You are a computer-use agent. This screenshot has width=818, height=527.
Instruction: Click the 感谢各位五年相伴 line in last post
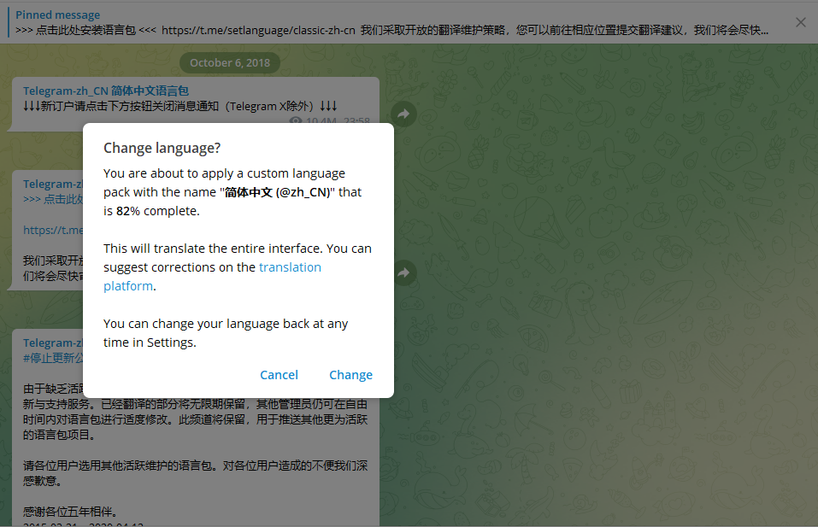pos(70,512)
